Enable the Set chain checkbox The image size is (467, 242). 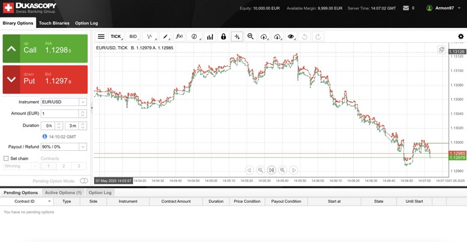pyautogui.click(x=6, y=158)
